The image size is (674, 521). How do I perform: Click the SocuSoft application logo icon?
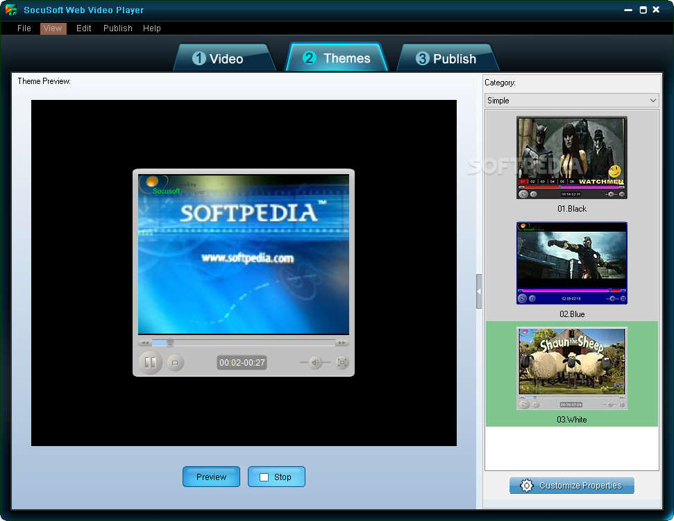click(x=10, y=10)
